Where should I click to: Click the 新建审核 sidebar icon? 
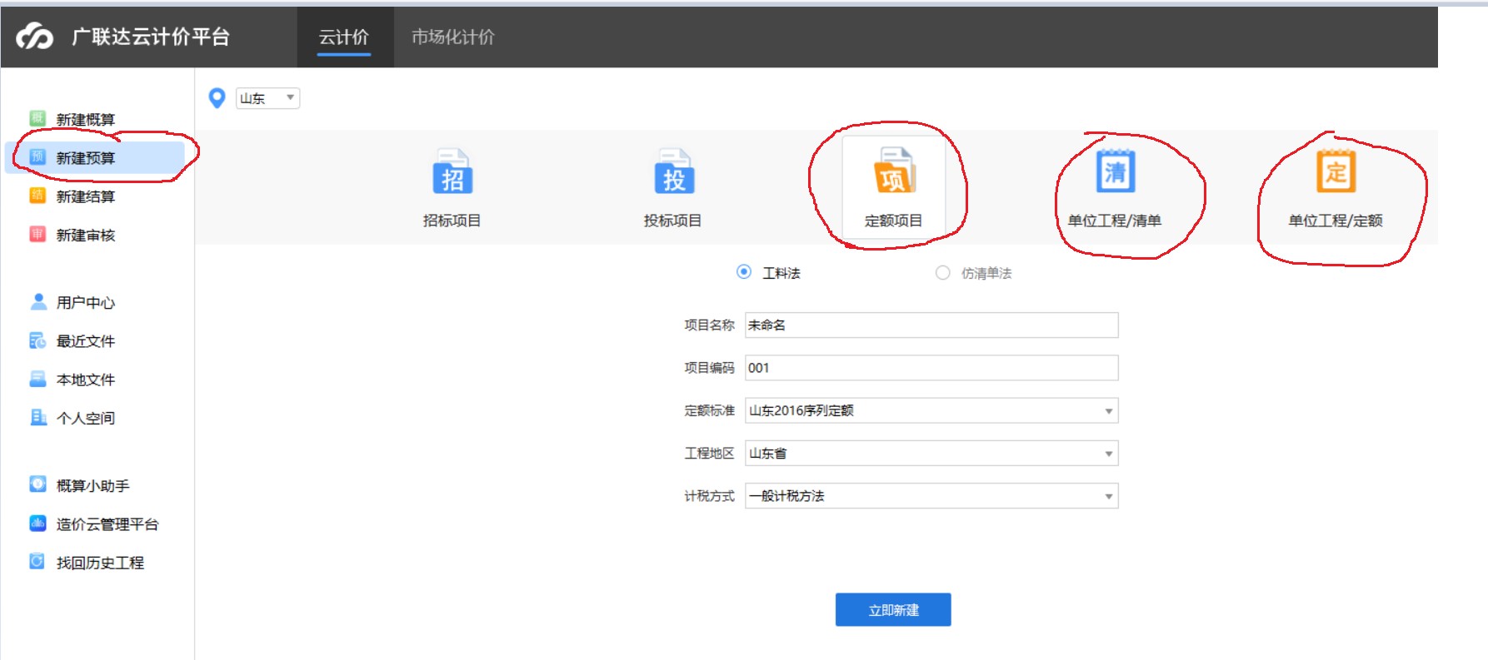[x=37, y=234]
